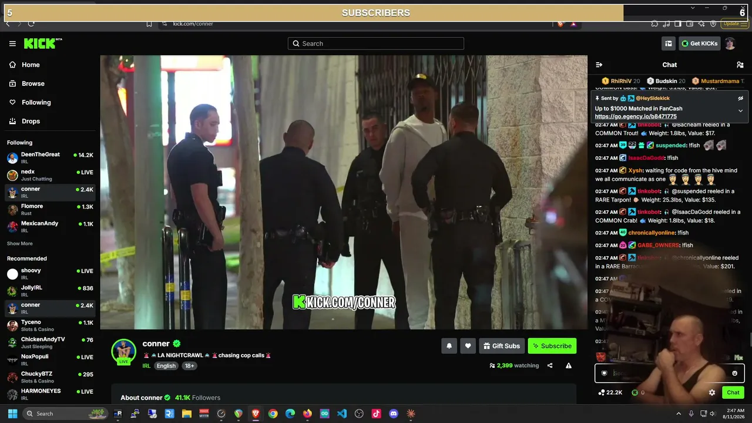Open NoxPopuli's recommended channel
This screenshot has width=752, height=423.
[50, 360]
